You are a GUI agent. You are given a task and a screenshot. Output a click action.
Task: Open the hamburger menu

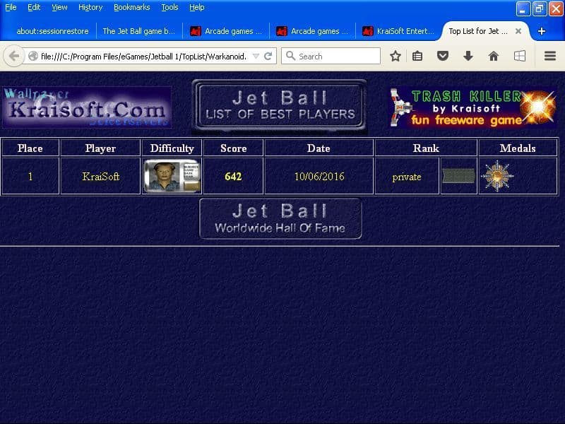coord(550,56)
